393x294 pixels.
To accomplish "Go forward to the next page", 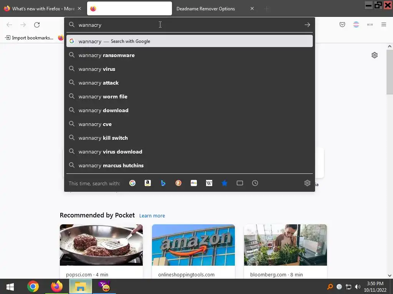I will pyautogui.click(x=23, y=25).
